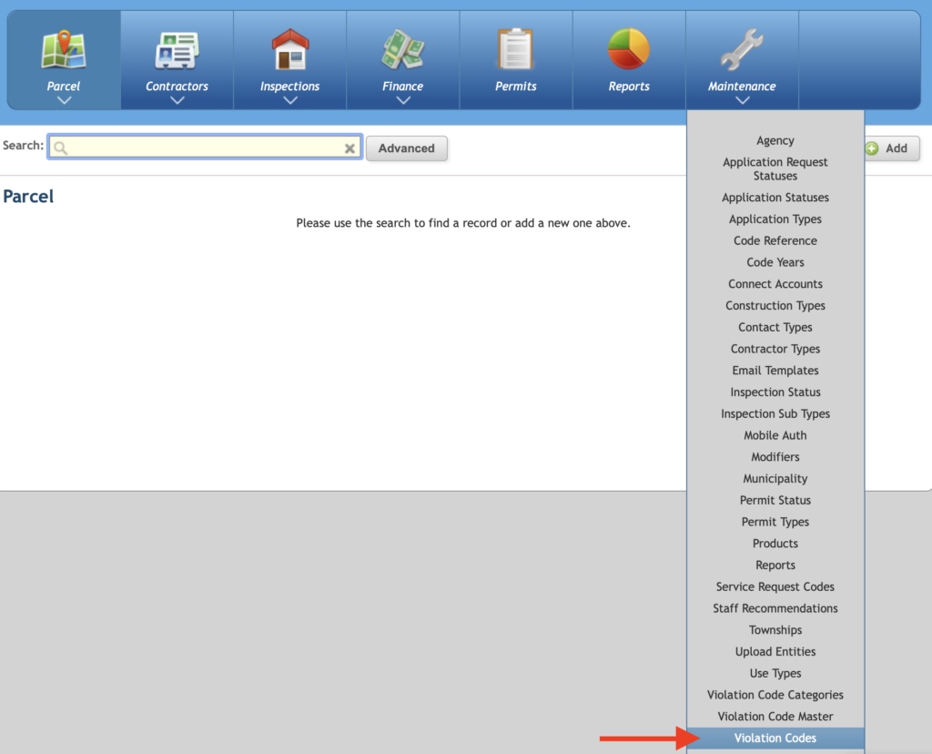Image resolution: width=932 pixels, height=754 pixels.
Task: Open Use Types menu item
Action: click(775, 674)
